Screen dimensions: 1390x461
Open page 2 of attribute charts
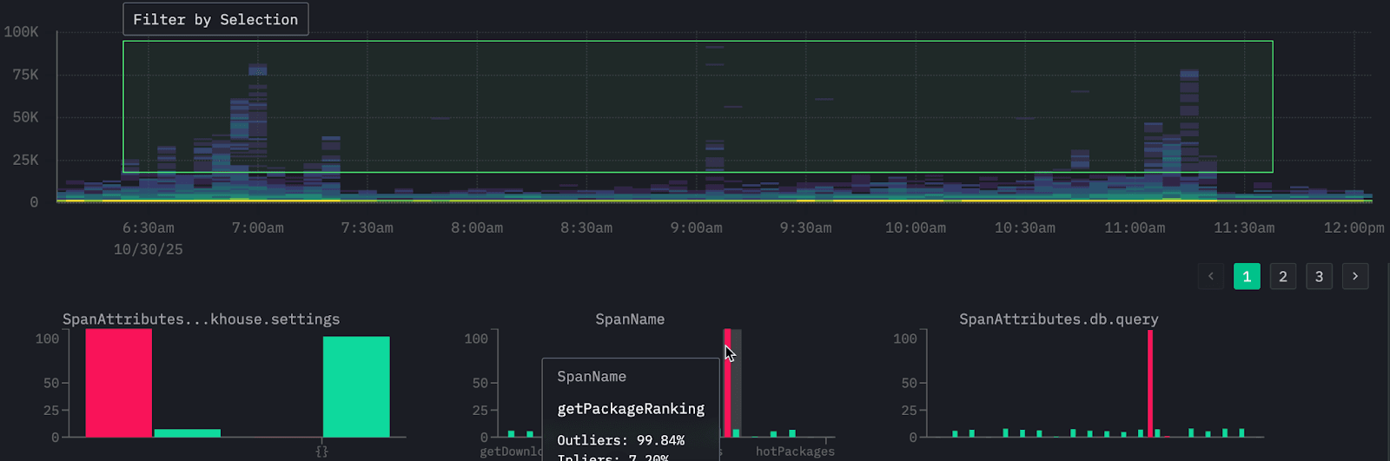1283,276
